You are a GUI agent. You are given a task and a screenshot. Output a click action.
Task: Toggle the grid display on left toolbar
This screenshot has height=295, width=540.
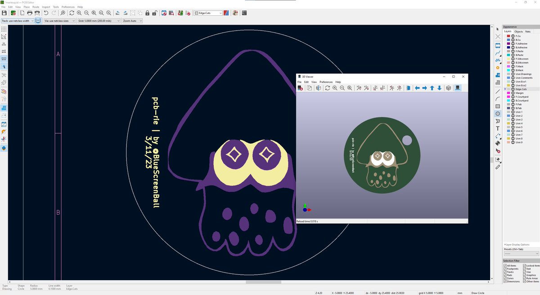point(4,29)
